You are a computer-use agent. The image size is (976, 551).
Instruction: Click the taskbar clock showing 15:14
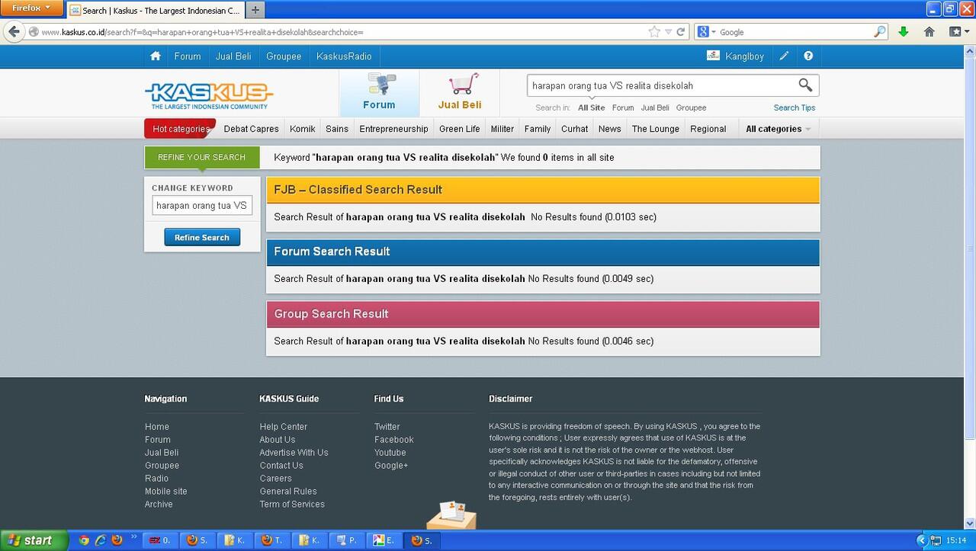956,540
